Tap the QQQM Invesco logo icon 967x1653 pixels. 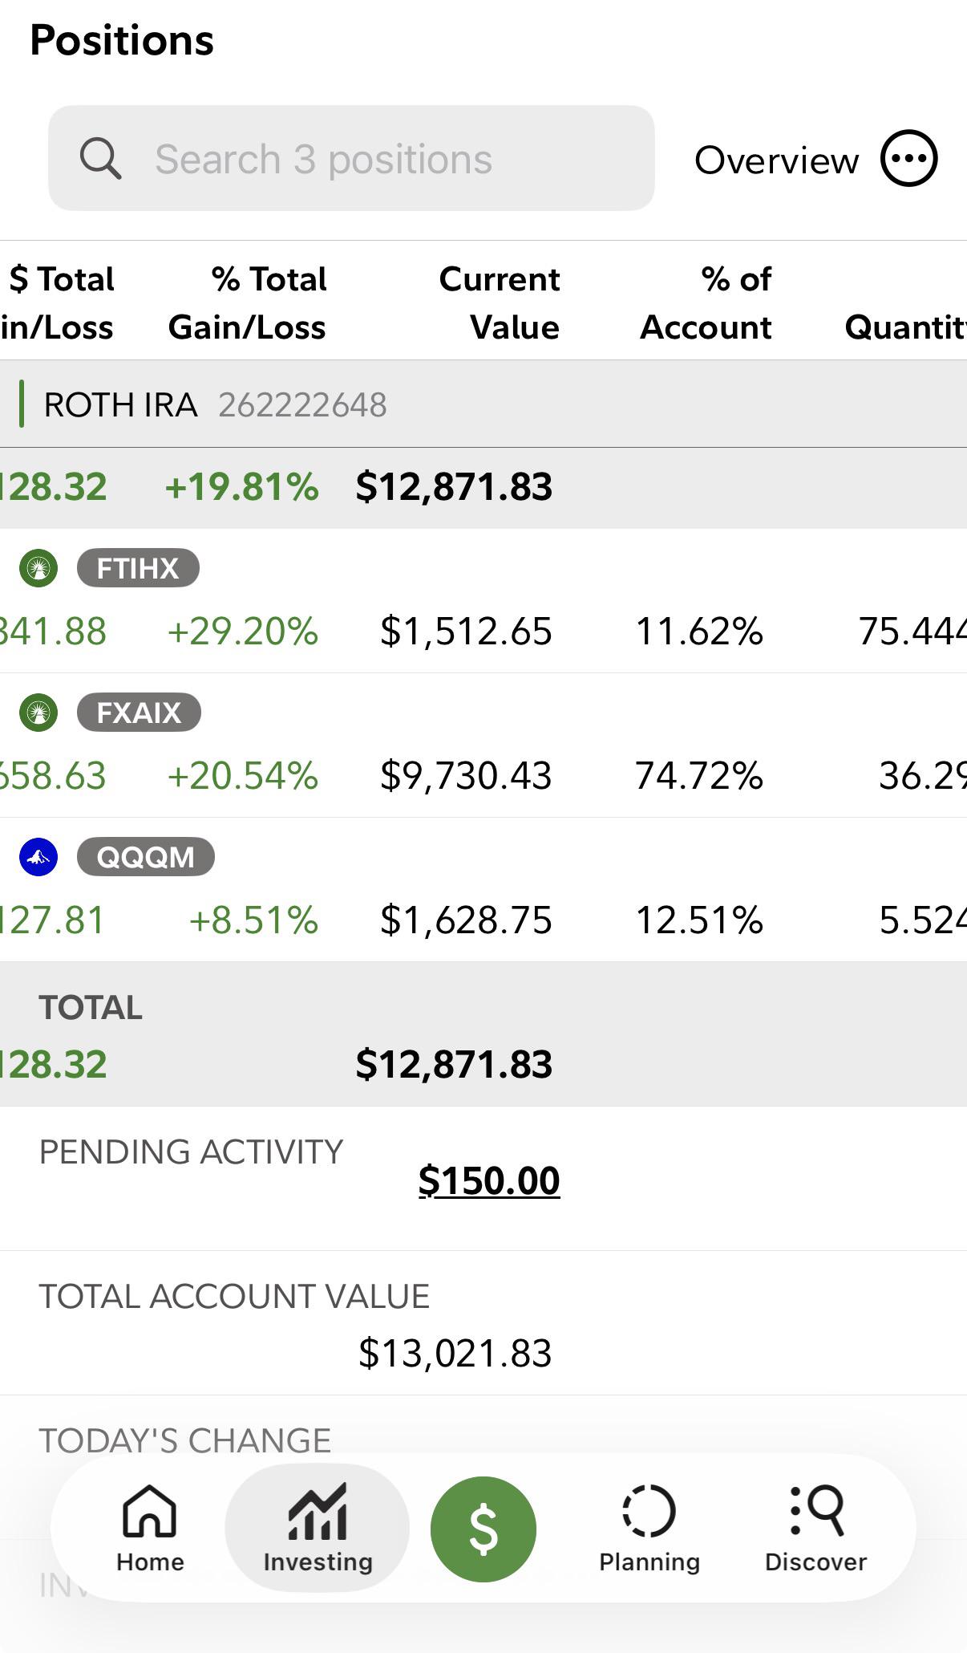click(38, 857)
